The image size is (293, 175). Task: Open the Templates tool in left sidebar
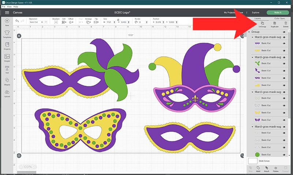7,34
